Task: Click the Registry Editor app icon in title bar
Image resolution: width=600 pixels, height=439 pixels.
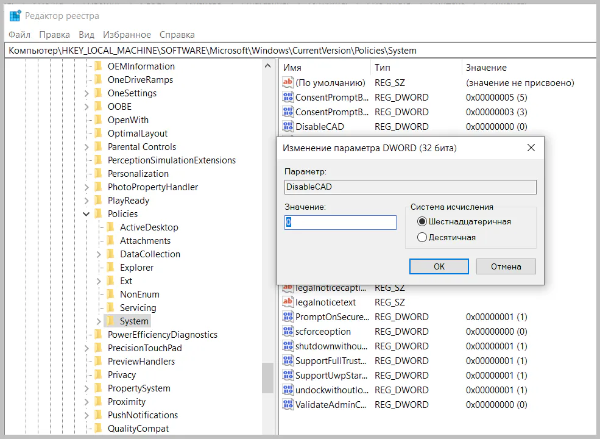Action: pos(15,15)
